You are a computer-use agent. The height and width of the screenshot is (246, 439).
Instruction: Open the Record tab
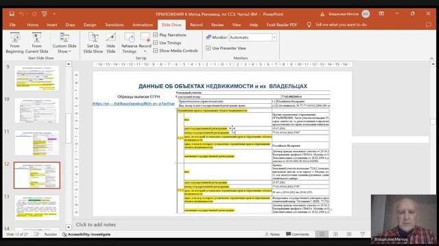tap(196, 25)
